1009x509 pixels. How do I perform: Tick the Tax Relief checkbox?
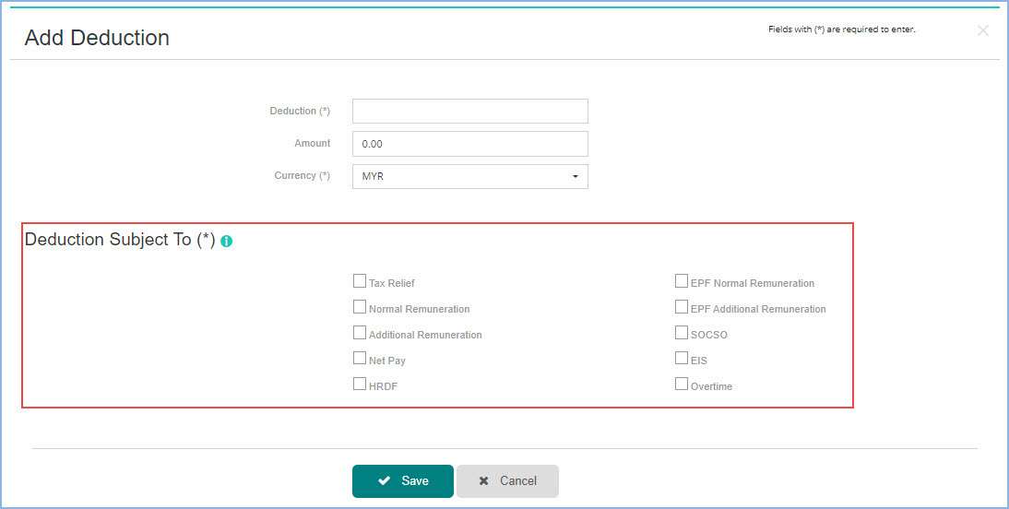pos(360,281)
